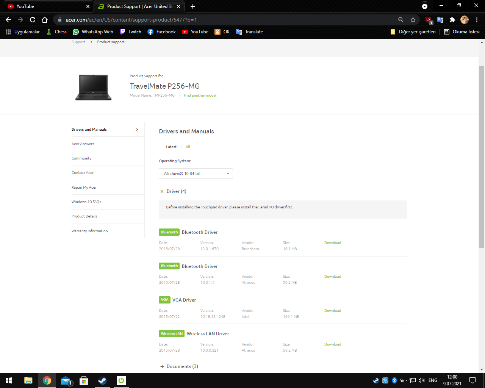
Task: Open the Uygulamalar apps bookmark
Action: coord(23,32)
